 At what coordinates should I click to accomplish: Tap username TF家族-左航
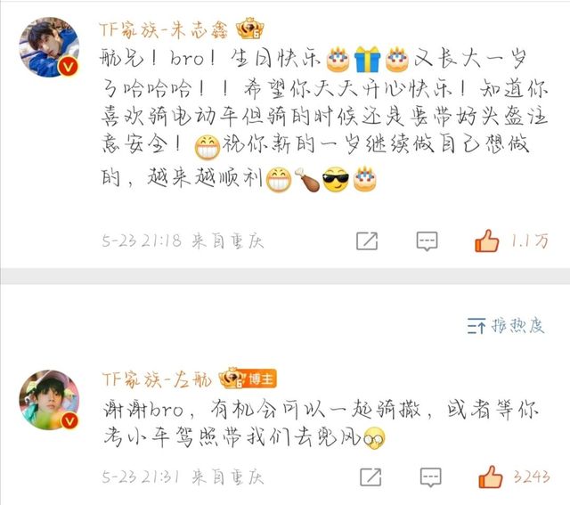point(157,379)
